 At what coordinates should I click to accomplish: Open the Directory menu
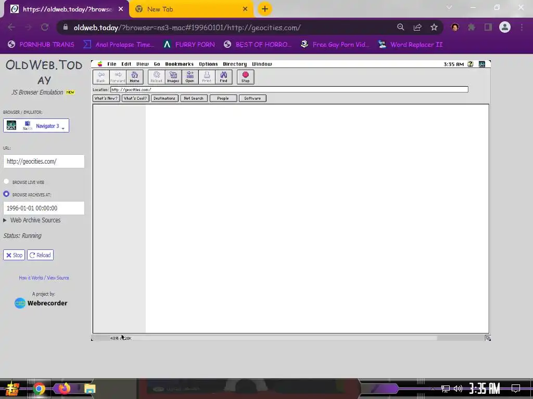[235, 64]
